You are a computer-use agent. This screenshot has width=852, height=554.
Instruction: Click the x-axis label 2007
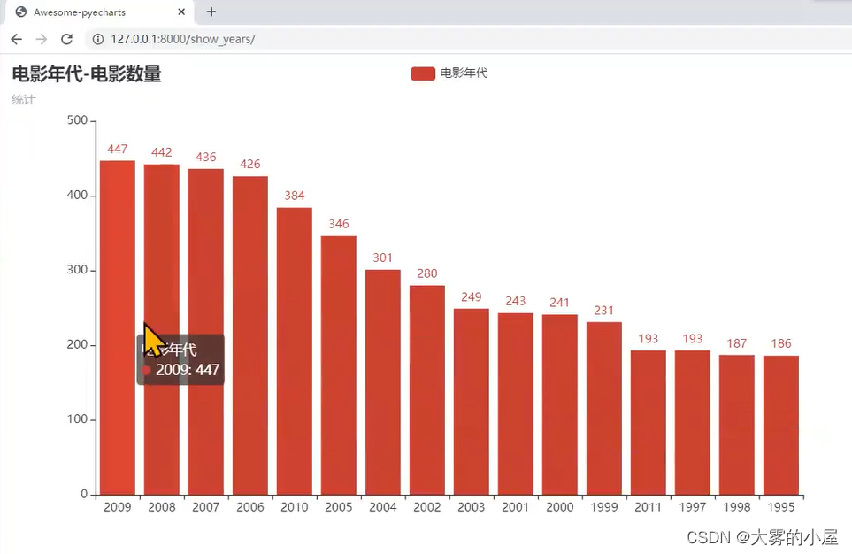(x=206, y=507)
